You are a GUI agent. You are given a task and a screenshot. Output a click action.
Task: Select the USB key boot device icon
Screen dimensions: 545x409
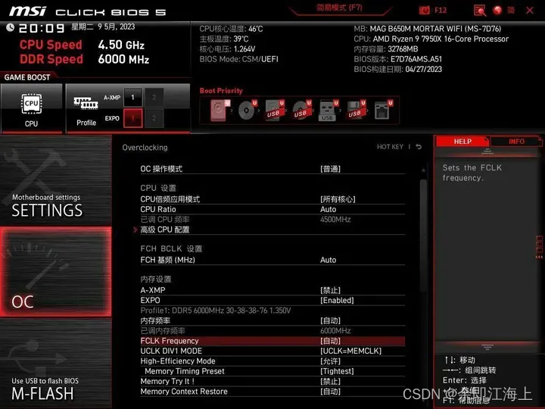(x=328, y=111)
